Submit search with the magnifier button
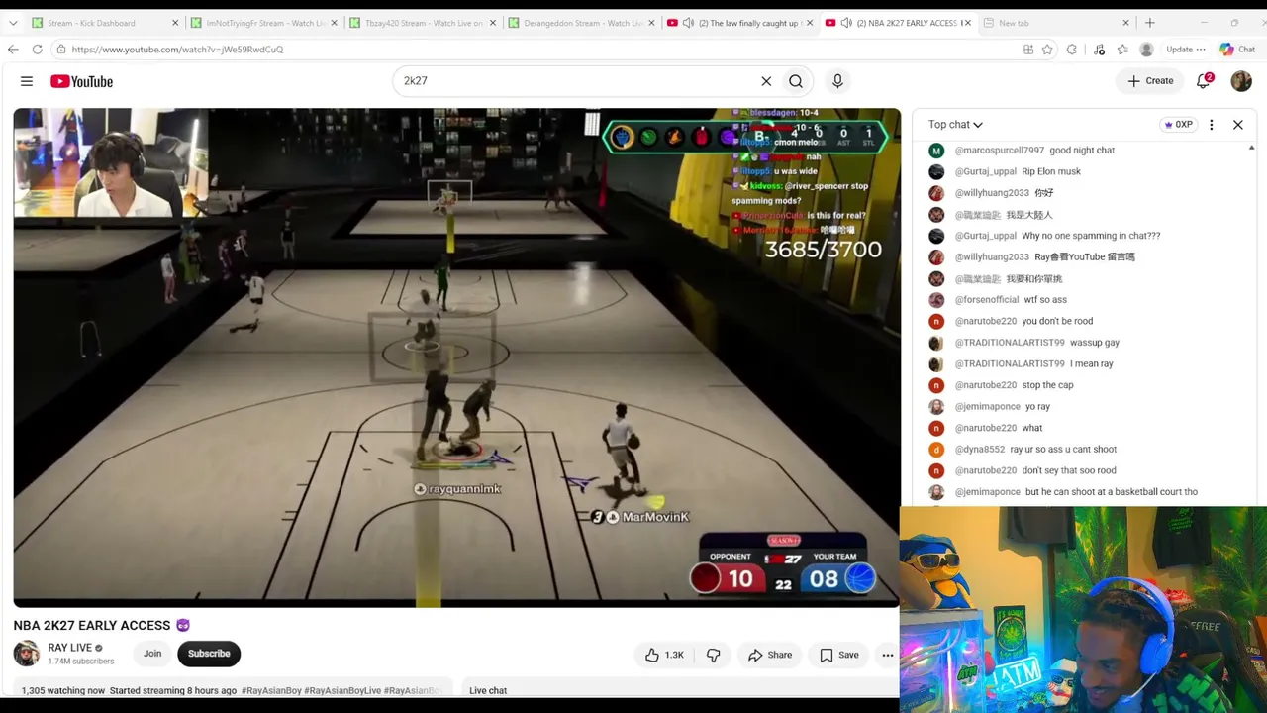Image resolution: width=1267 pixels, height=713 pixels. click(796, 81)
